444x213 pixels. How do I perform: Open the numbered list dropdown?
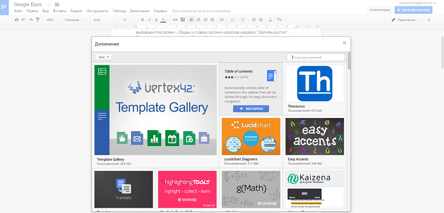click(x=235, y=20)
